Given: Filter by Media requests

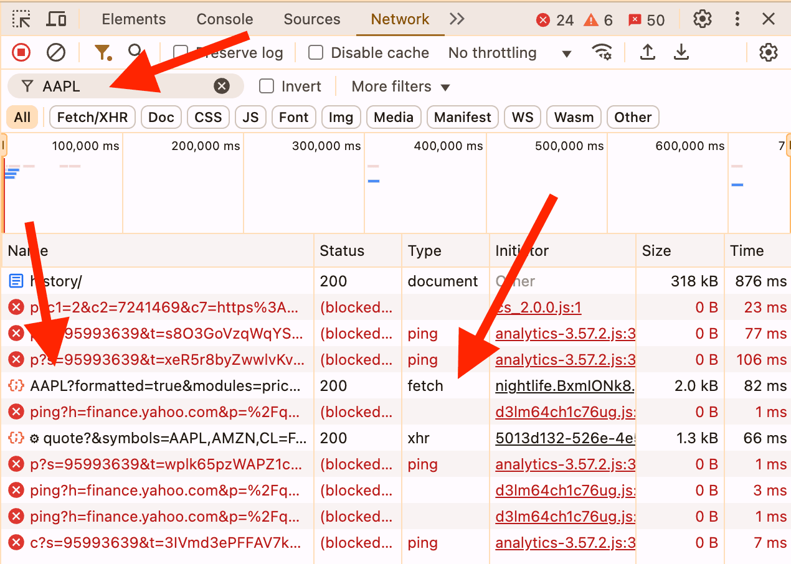Looking at the screenshot, I should coord(394,118).
